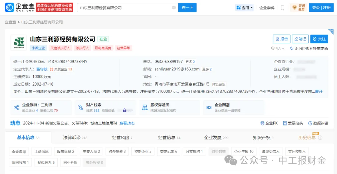
Task: Click the info icon beside 历史信息
Action: 320,138
